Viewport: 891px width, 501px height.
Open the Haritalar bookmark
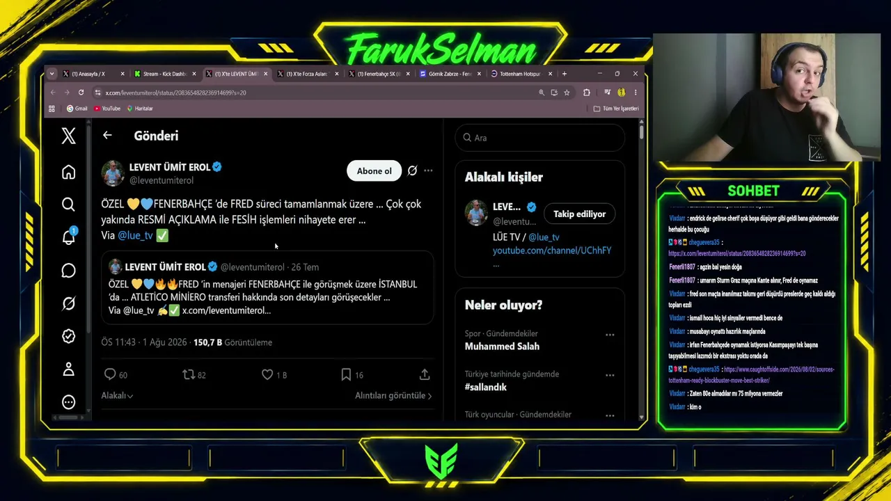tap(140, 109)
